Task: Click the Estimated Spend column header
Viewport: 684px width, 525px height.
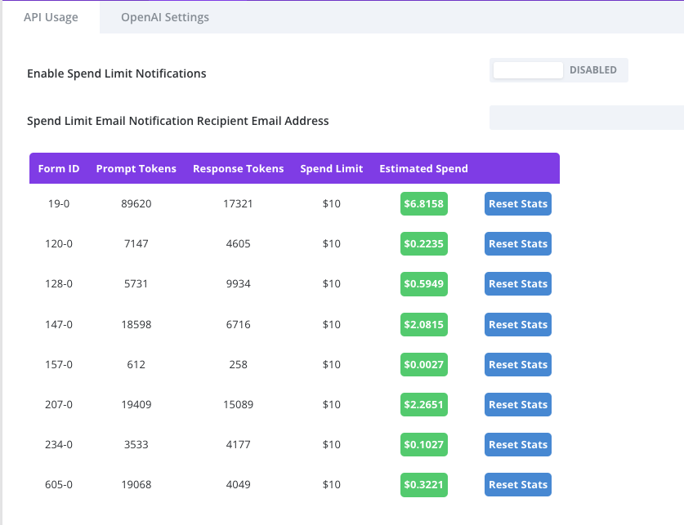Action: (423, 168)
